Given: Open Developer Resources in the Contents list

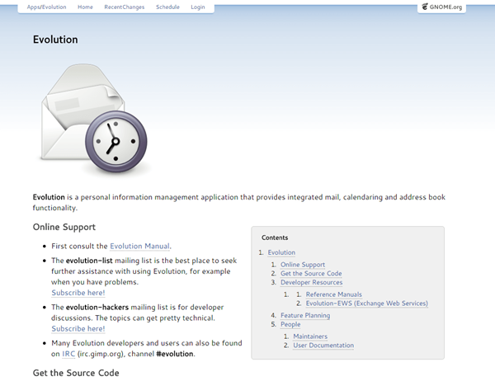Looking at the screenshot, I should [x=312, y=282].
